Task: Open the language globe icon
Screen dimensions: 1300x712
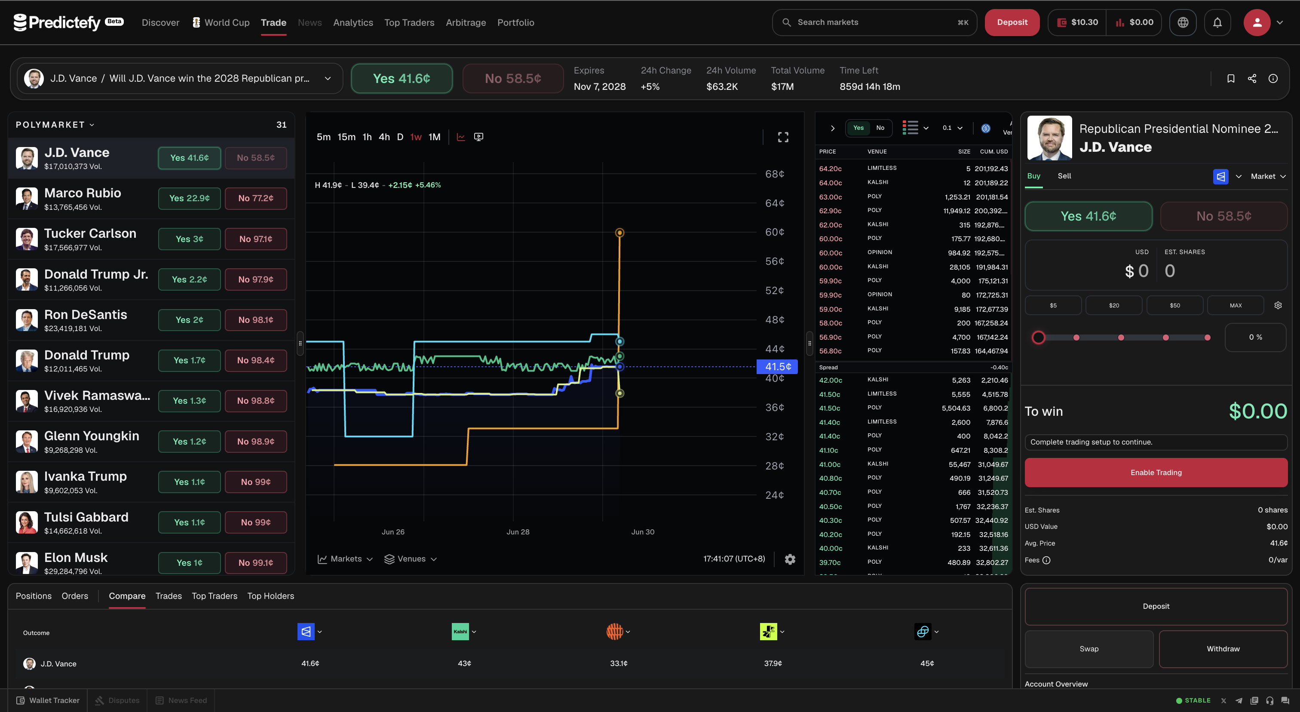Action: point(1182,22)
